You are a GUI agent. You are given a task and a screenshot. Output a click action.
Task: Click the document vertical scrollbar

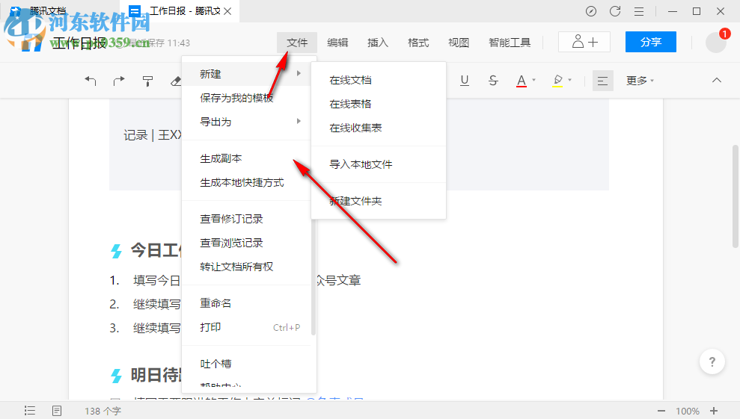735,196
